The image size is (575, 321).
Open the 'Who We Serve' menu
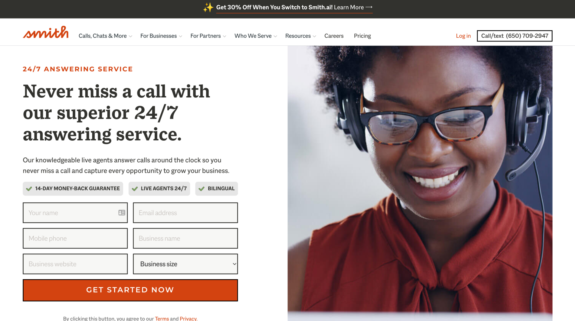coord(255,36)
